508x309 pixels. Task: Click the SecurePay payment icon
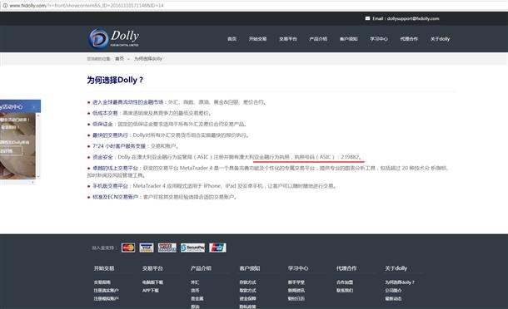192,248
